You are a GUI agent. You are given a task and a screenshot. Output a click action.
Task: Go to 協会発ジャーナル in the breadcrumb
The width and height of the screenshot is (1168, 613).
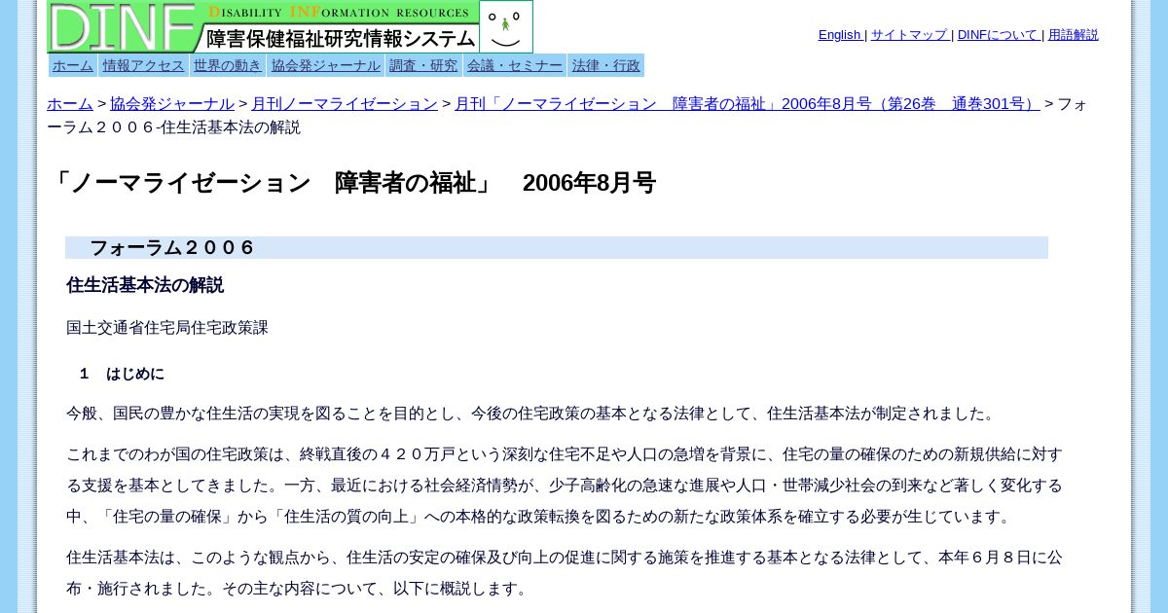pyautogui.click(x=172, y=104)
